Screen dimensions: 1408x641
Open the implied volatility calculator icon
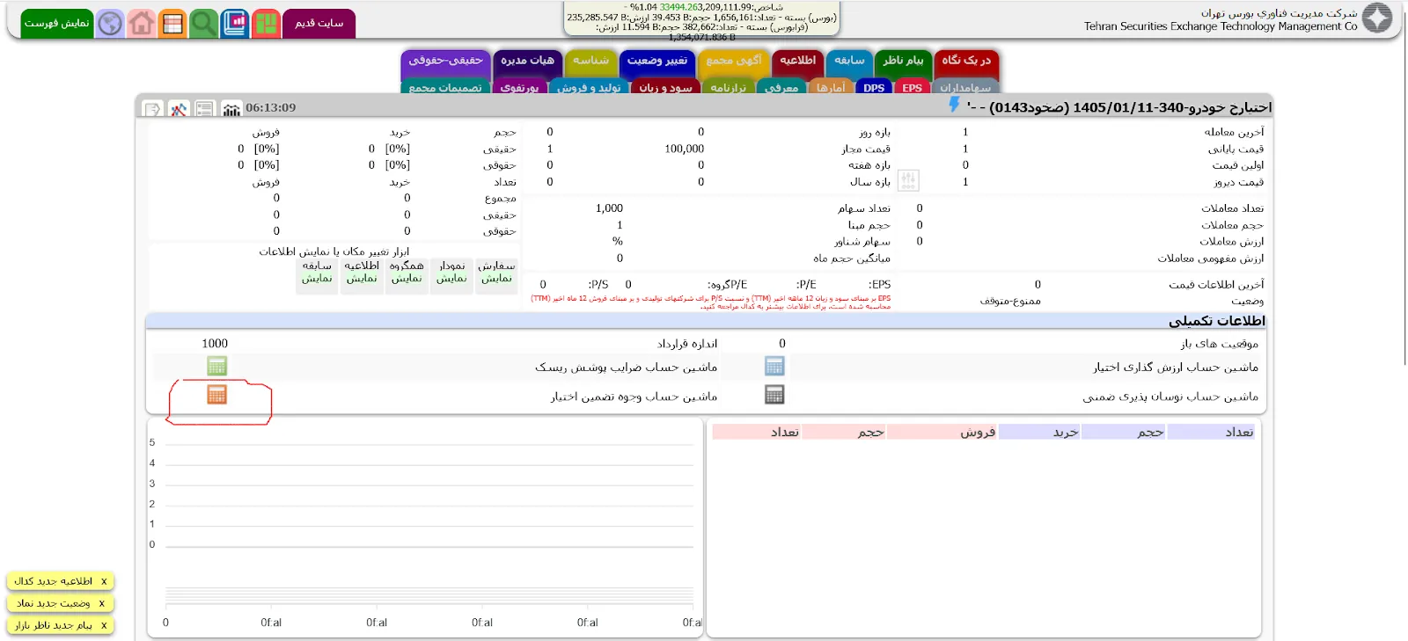click(774, 395)
